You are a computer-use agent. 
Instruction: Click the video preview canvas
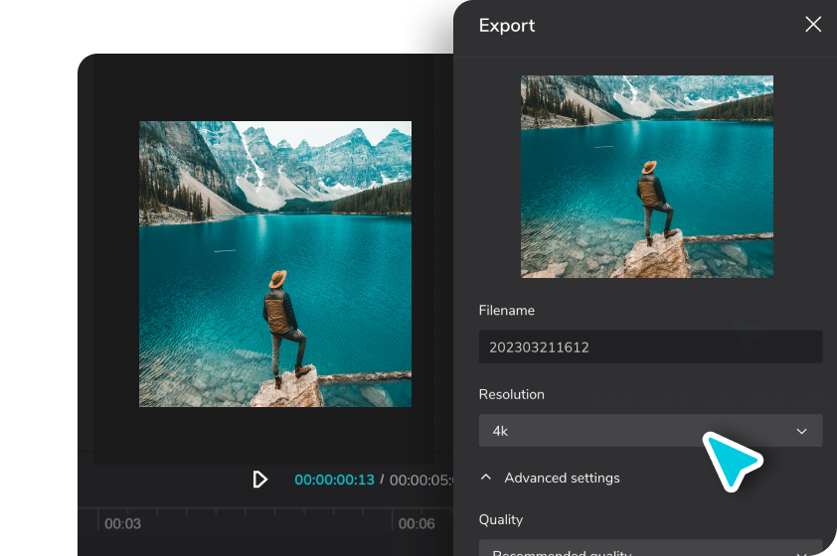click(275, 264)
